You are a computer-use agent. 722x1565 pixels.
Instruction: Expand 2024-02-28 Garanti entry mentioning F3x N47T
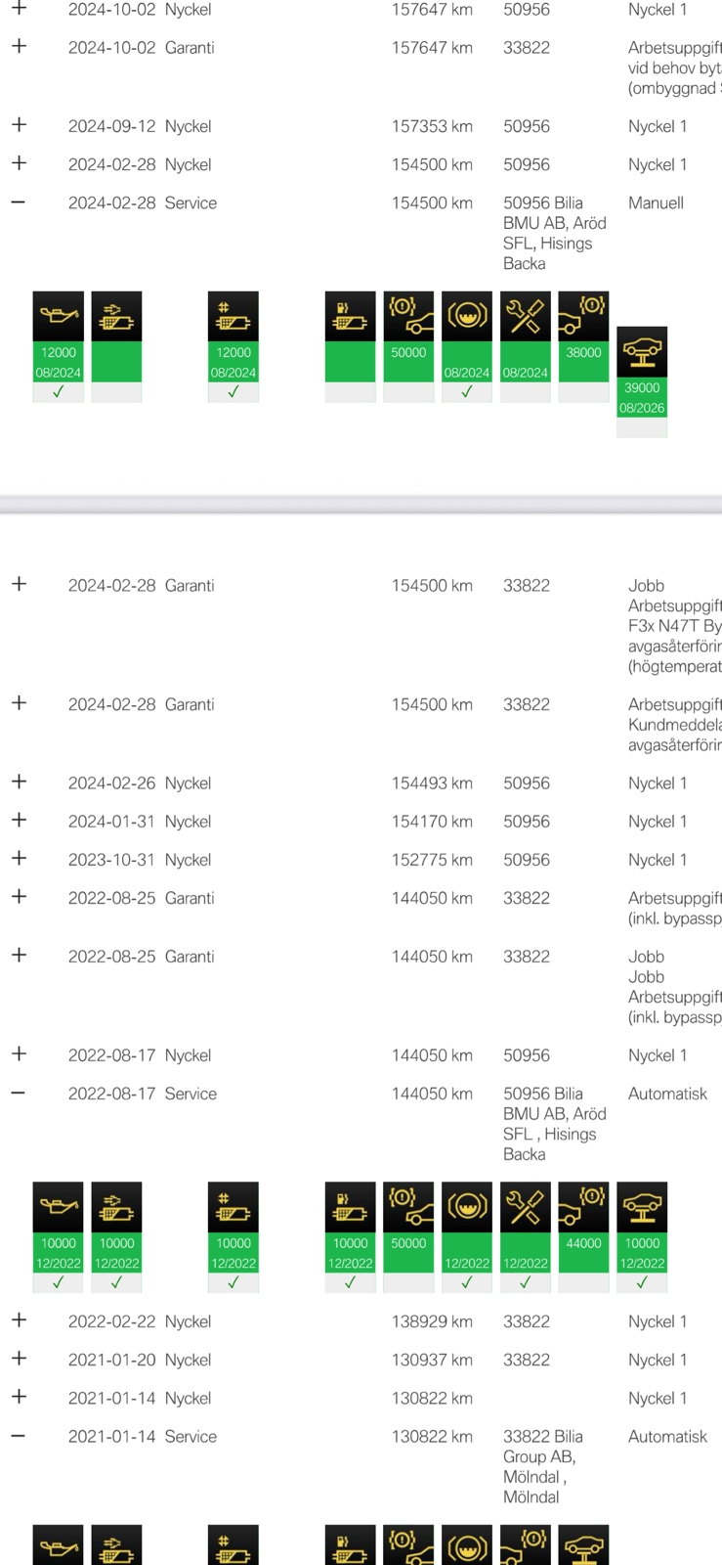pos(19,584)
